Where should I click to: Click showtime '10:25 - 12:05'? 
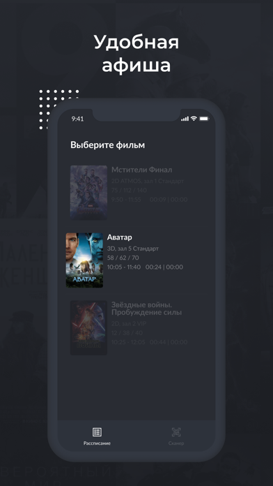coord(128,342)
